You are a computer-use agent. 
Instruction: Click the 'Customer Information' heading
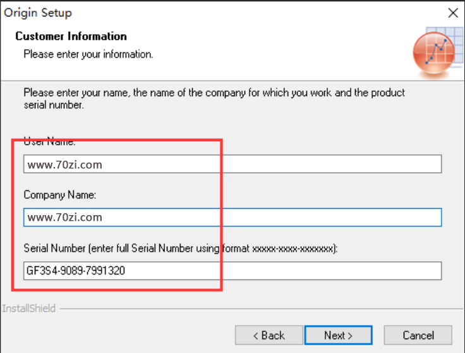[x=71, y=36]
